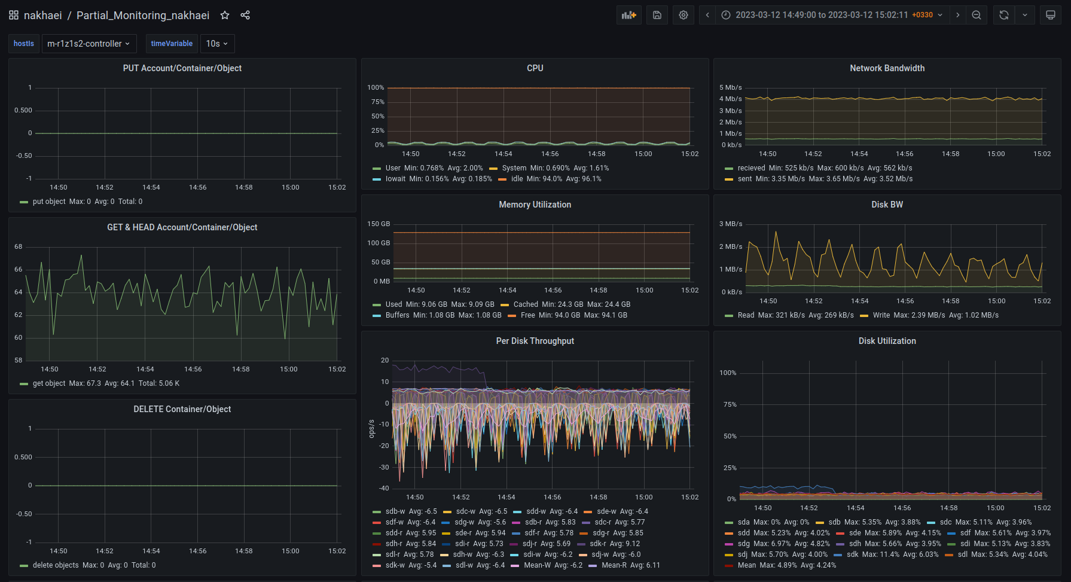Screen dimensions: 1071x582
Task: Save the dashboard with the disk icon
Action: (x=657, y=15)
